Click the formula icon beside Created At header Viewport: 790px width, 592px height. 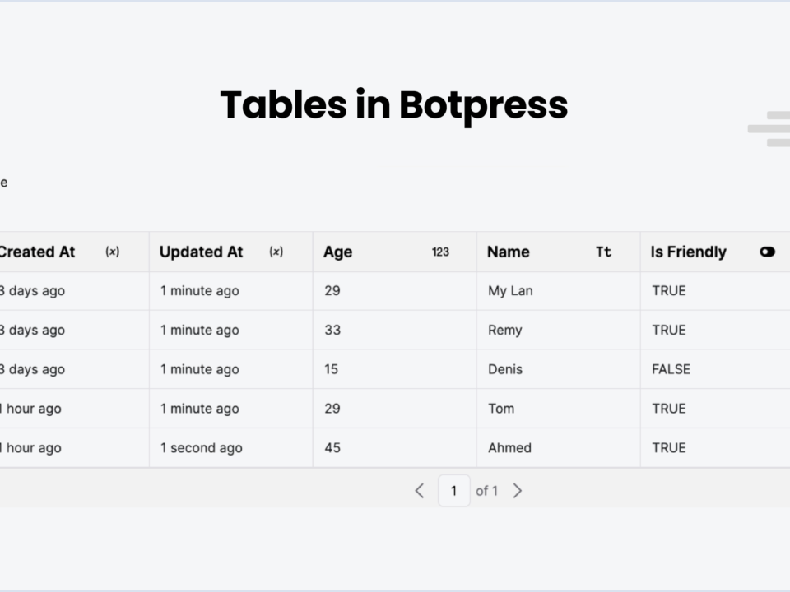[x=112, y=252]
